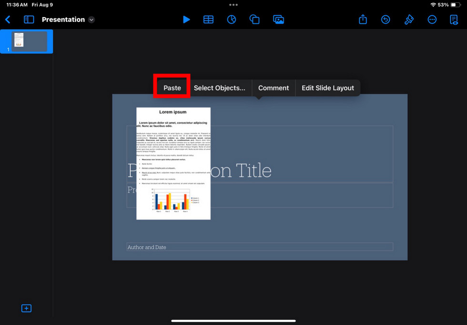Viewport: 467px width, 325px height.
Task: Show presenter notes view
Action: click(453, 20)
